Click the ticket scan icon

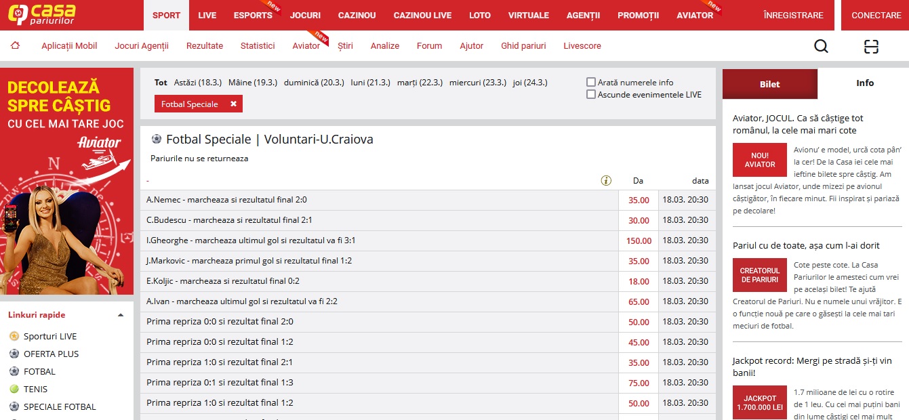(871, 46)
